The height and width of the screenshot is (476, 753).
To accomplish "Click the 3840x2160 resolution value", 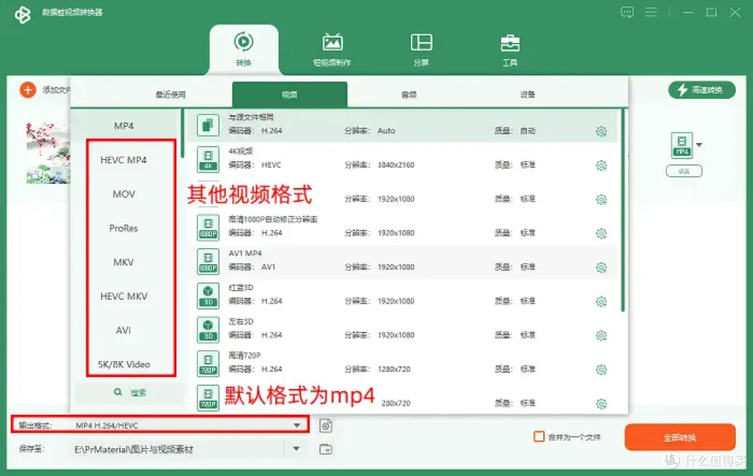I will [x=396, y=164].
